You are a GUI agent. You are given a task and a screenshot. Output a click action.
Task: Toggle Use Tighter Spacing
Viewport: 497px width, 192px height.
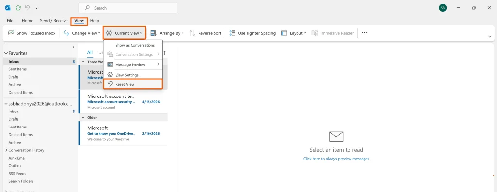pyautogui.click(x=252, y=33)
